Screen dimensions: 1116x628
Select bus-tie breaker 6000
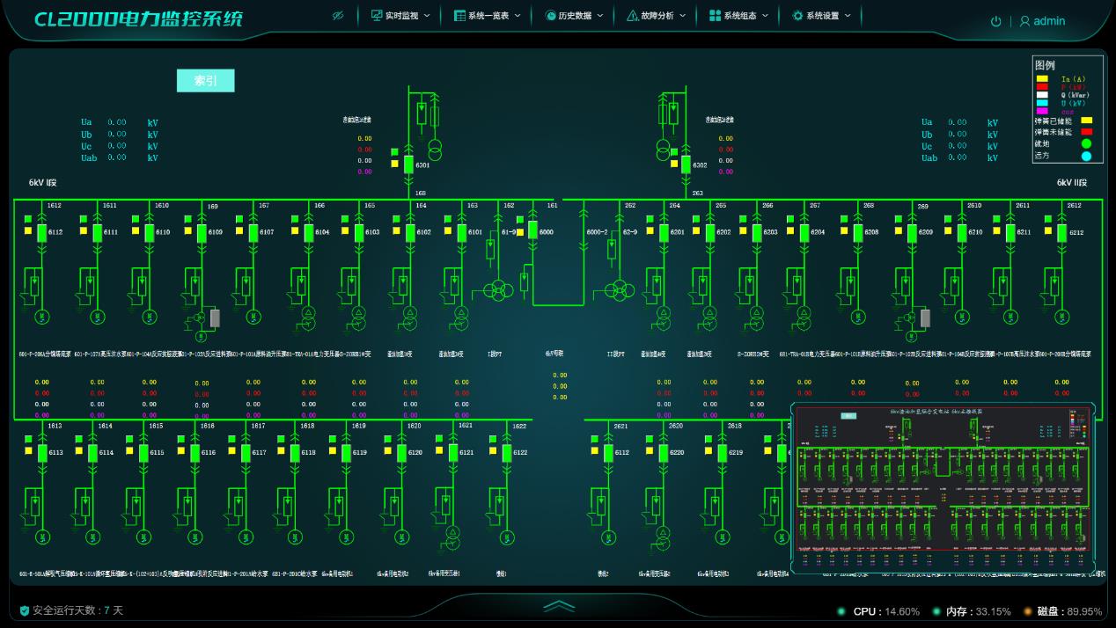(x=532, y=230)
